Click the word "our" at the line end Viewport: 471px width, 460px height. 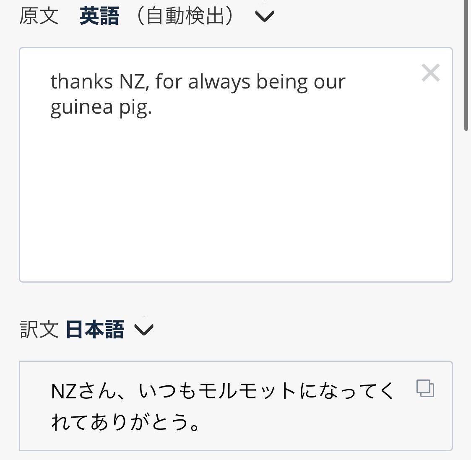(330, 82)
